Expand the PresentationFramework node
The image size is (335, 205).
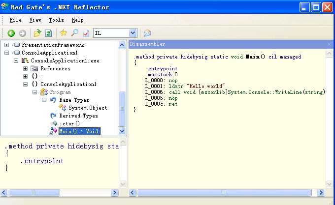[x=6, y=45]
